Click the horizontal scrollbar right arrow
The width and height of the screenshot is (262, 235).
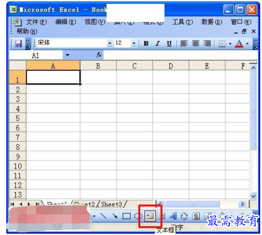pyautogui.click(x=242, y=204)
